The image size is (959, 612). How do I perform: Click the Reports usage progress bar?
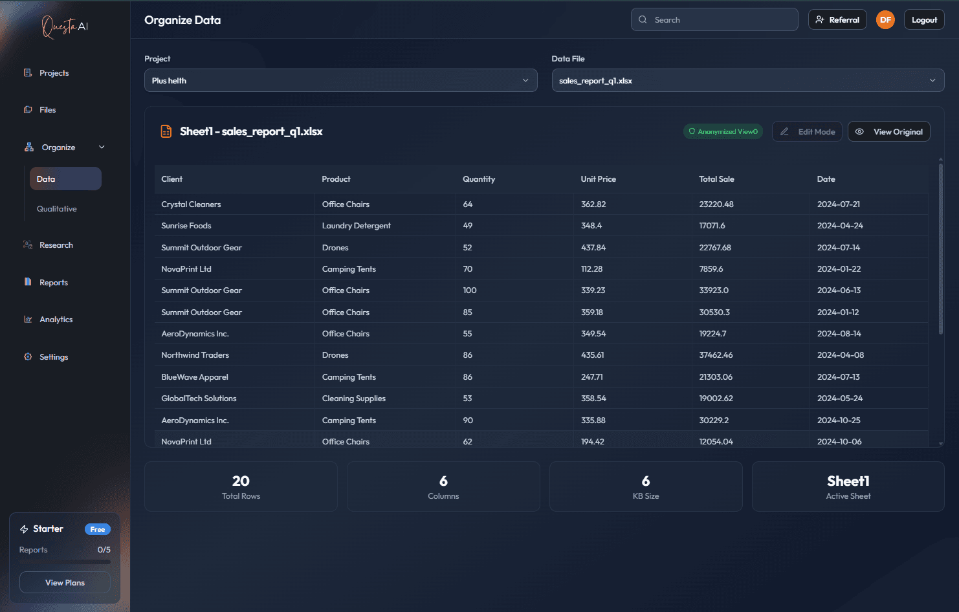coord(65,562)
